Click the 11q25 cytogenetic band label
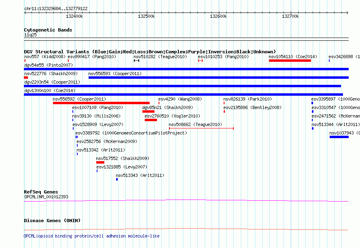Screen dimensions: 360x248 click(x=30, y=35)
